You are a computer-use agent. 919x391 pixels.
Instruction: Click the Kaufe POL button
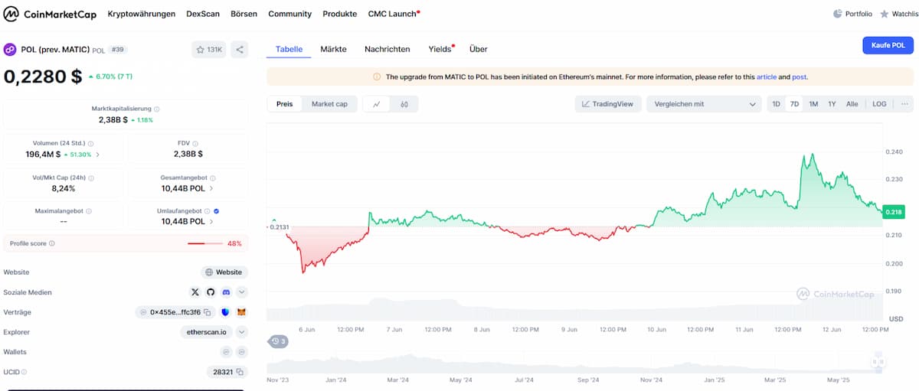888,46
